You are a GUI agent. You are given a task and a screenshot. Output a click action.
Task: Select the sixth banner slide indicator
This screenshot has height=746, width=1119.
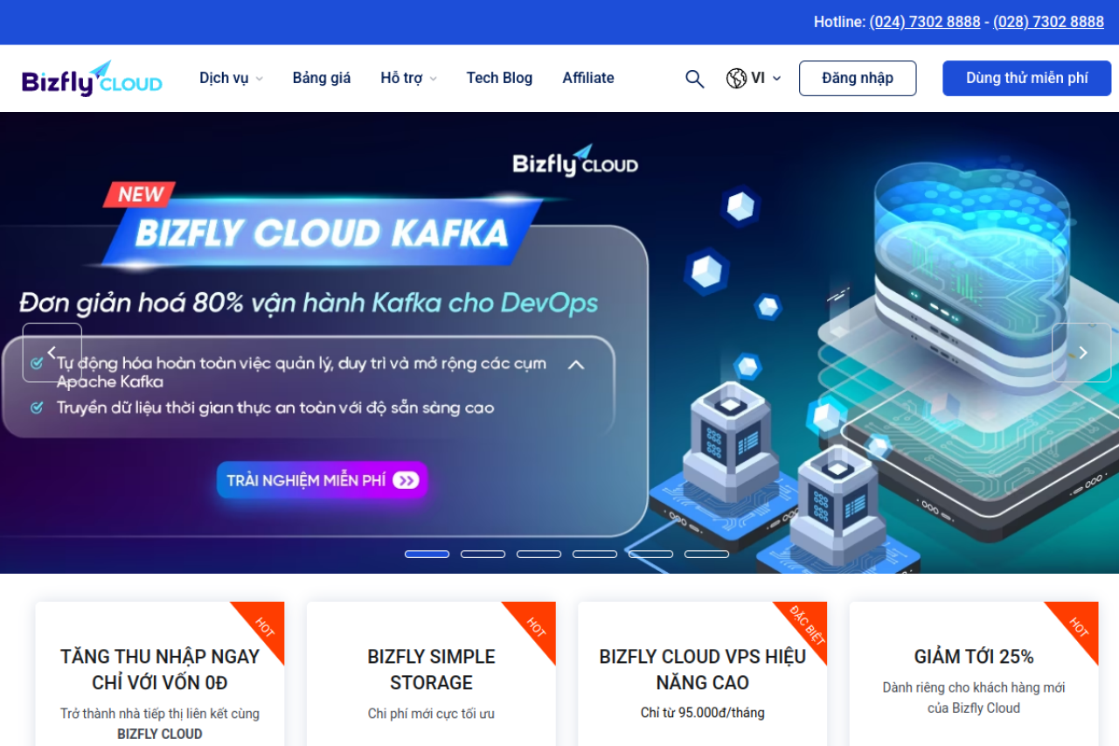706,554
